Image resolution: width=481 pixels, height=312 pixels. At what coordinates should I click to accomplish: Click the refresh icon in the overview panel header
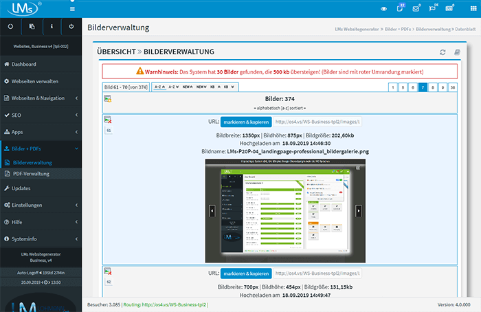443,52
